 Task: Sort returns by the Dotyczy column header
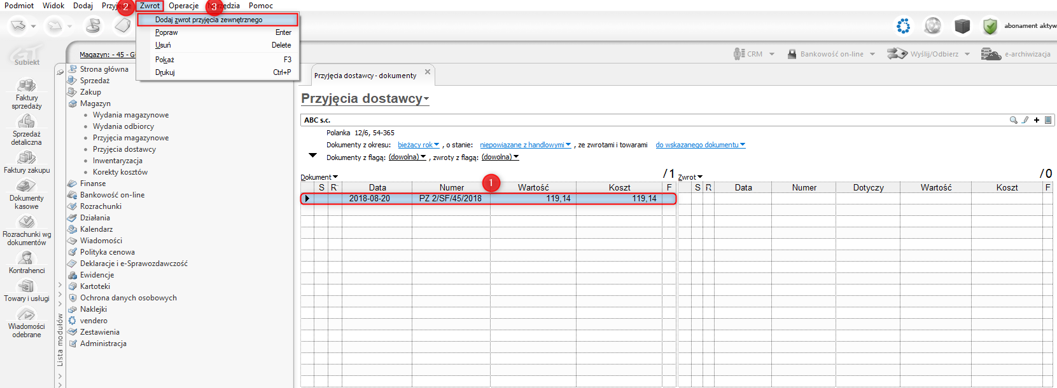pyautogui.click(x=868, y=187)
